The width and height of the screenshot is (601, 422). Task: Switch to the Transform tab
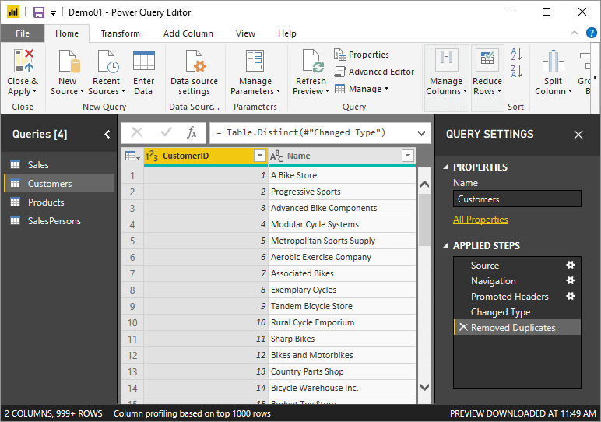point(121,33)
